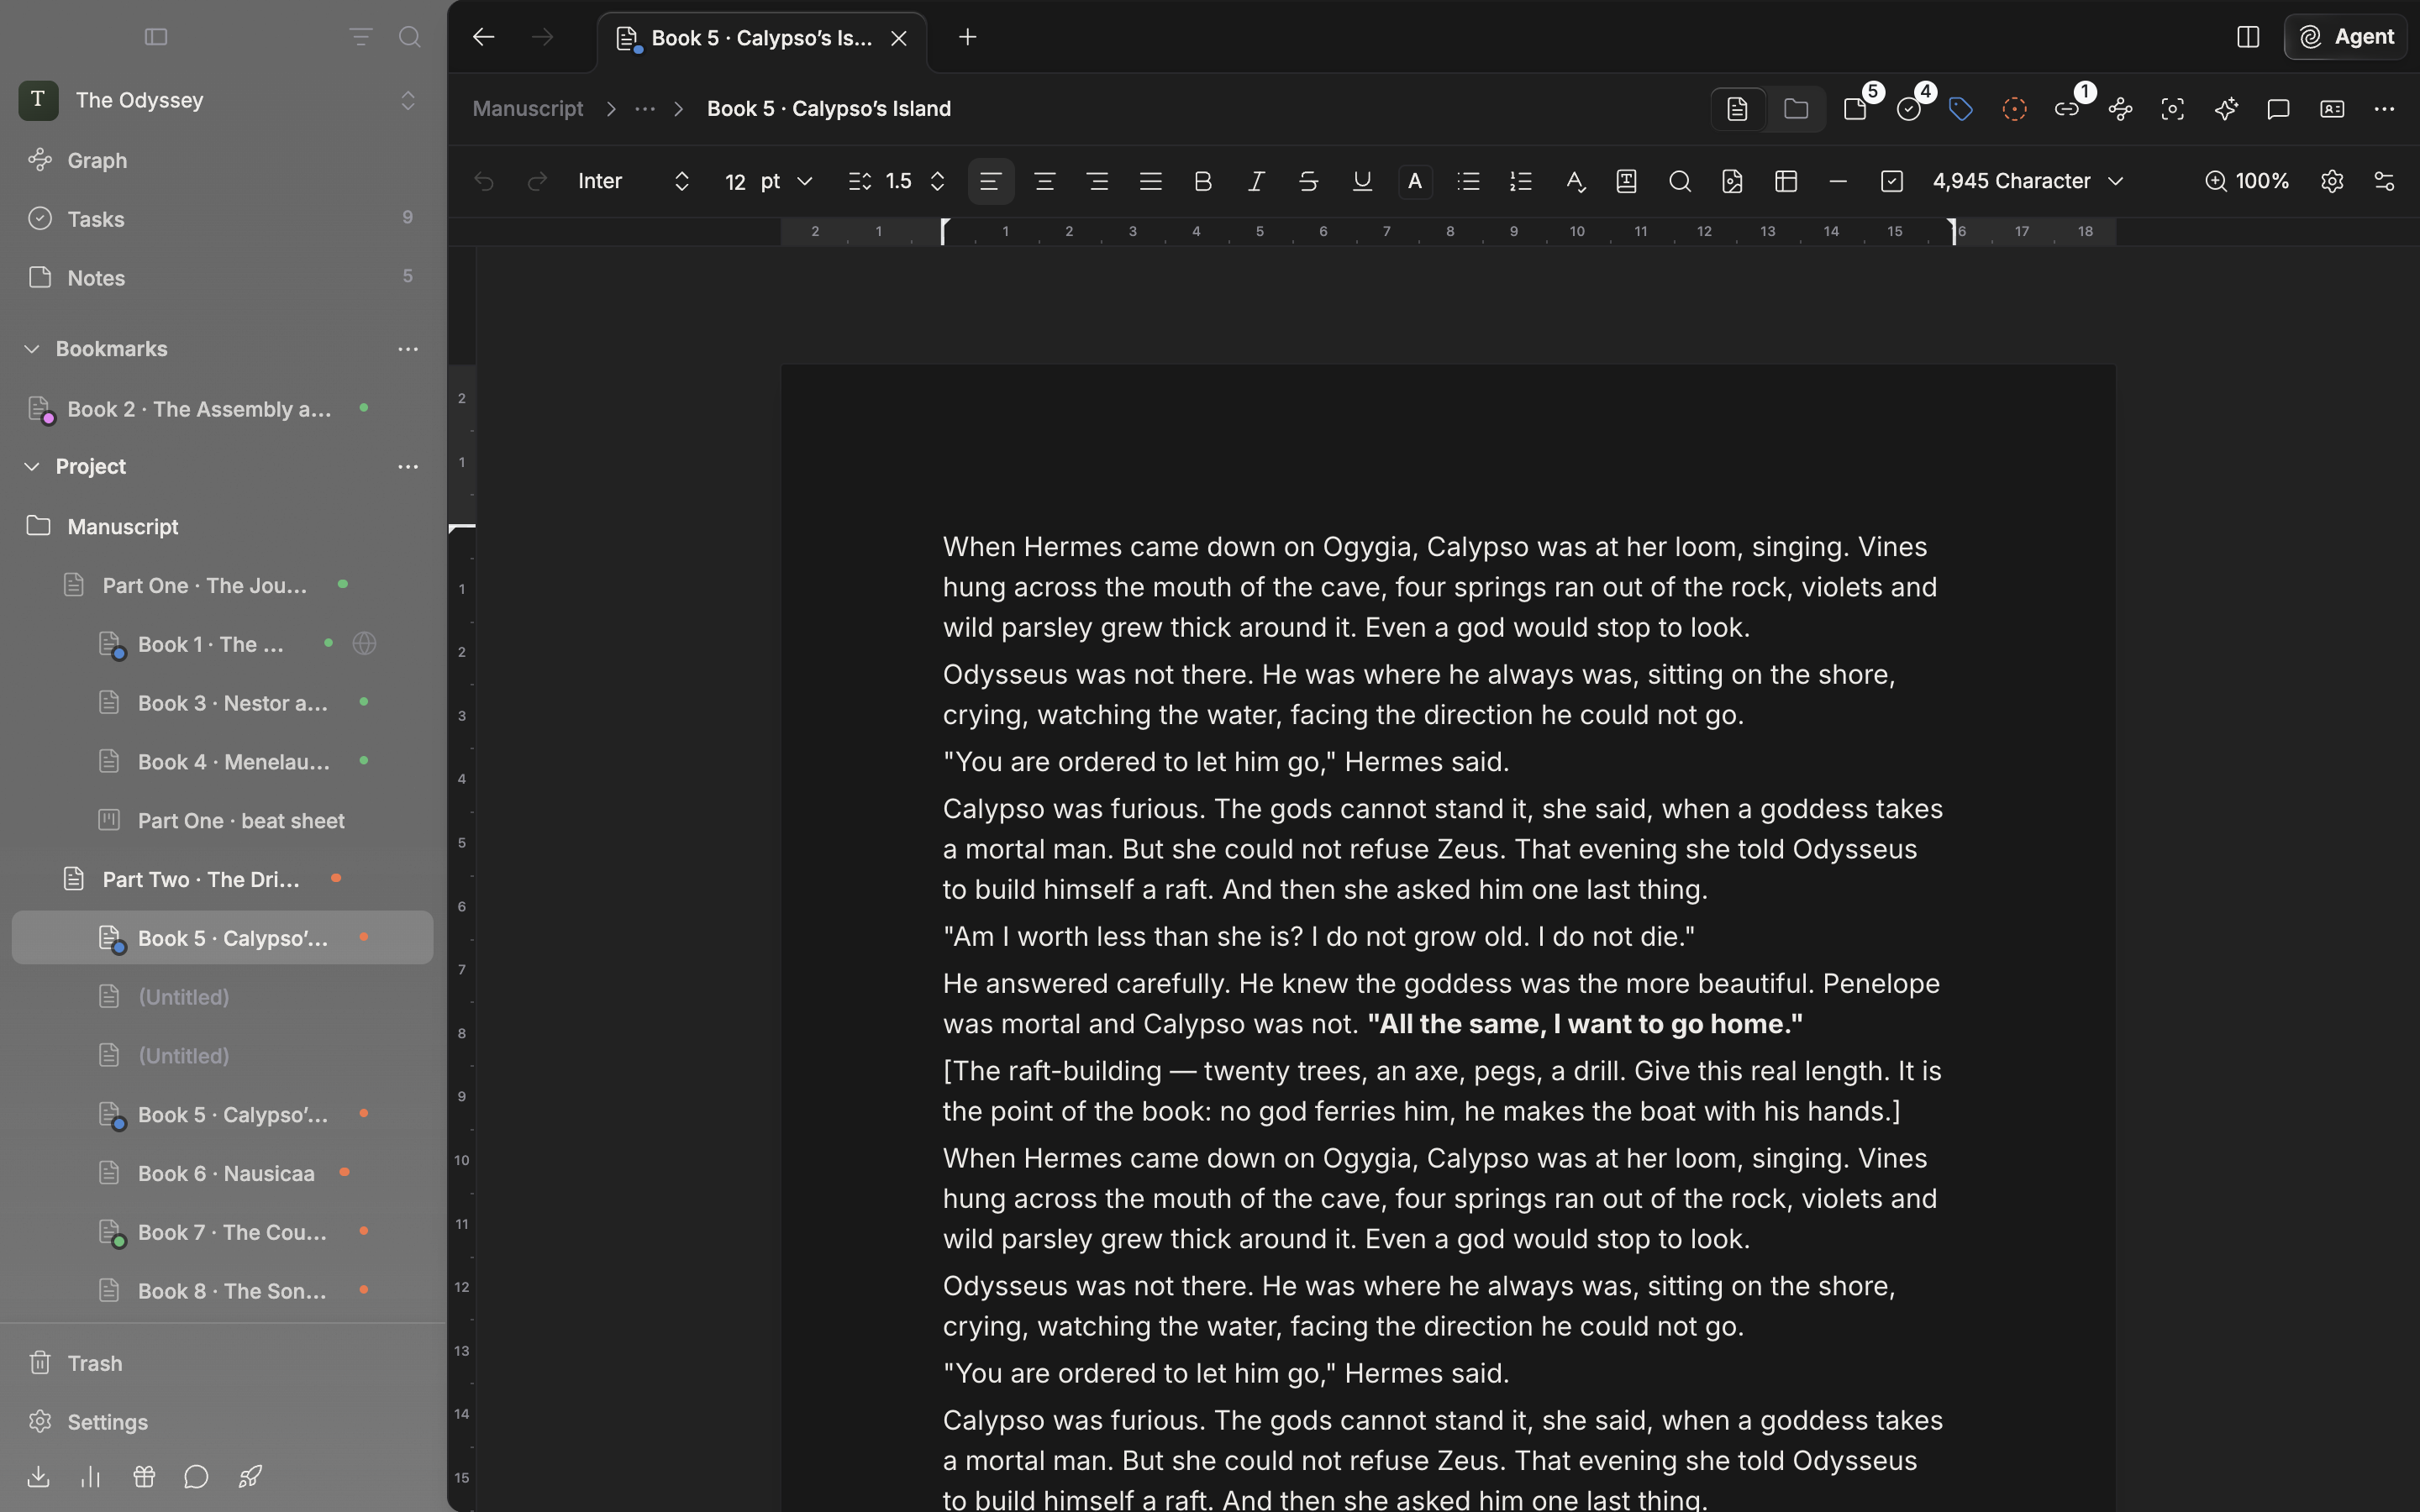Screen dimensions: 2420x1512
Task: Open Book 6 · Nausicaa document
Action: pos(222,1173)
